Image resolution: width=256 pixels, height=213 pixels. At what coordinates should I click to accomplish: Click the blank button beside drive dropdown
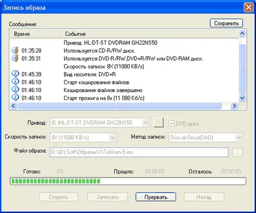pos(159,123)
